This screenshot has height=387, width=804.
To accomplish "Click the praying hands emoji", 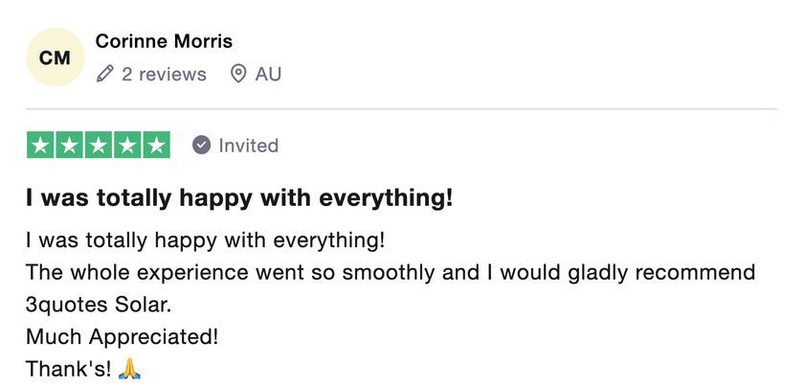I will [129, 369].
